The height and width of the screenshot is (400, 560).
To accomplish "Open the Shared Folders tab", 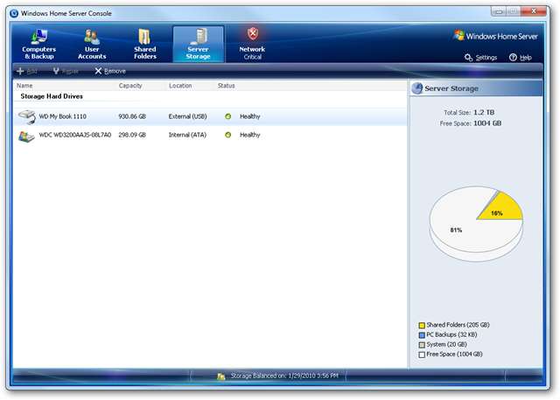I will pyautogui.click(x=144, y=45).
